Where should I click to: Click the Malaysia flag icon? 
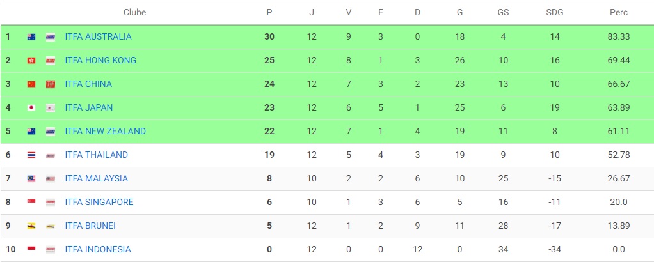click(31, 179)
